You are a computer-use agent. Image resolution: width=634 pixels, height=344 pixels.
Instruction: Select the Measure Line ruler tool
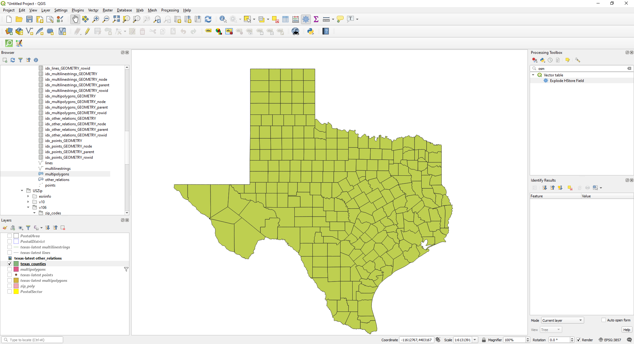point(326,19)
